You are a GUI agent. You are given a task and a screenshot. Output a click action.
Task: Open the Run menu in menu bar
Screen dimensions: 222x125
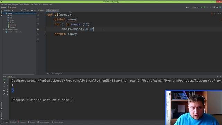[x=32, y=5]
